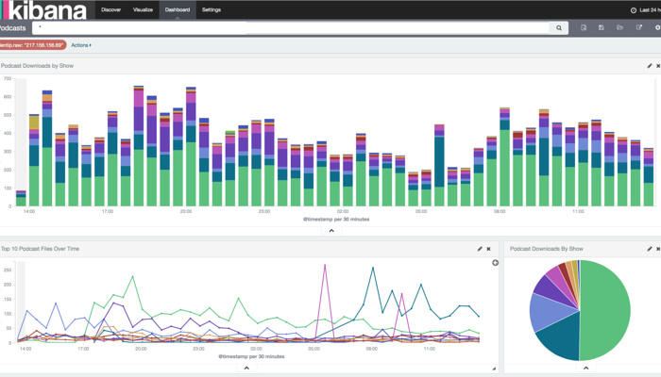Open the Visualize tab

143,9
